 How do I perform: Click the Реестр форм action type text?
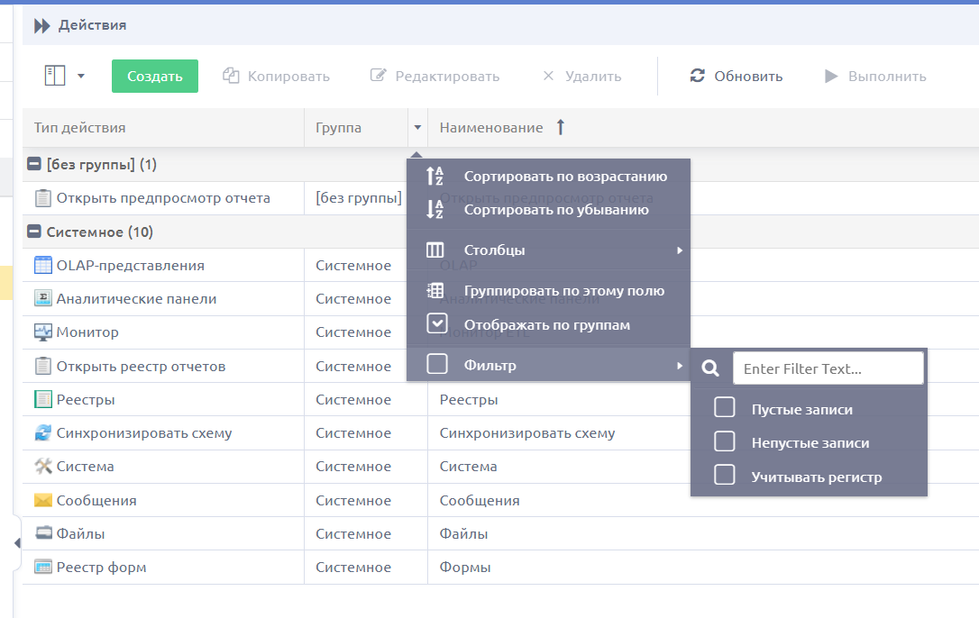tap(102, 568)
